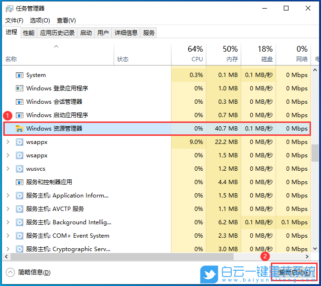Expand 服务主机: AVCTP 服务 group
This screenshot has height=286, width=321.
8,209
